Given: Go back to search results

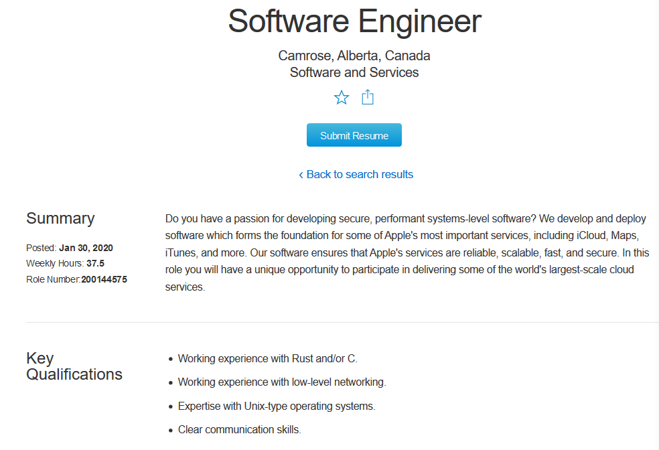Looking at the screenshot, I should (x=356, y=174).
